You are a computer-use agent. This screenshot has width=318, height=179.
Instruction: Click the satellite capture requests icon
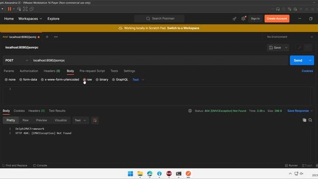(x=235, y=19)
